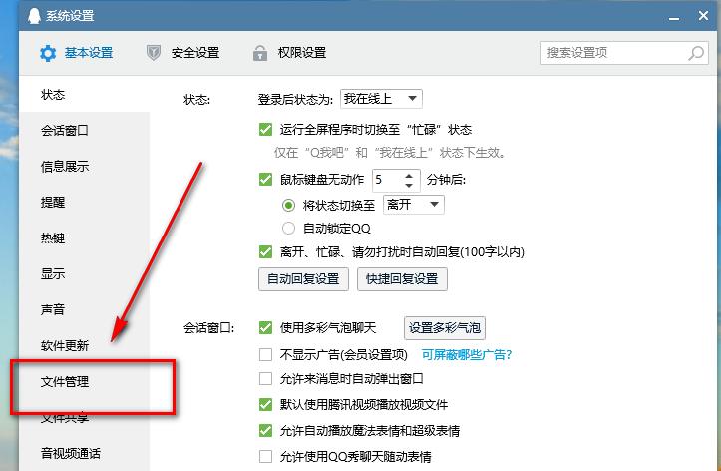Click the QQ penguin icon in title bar
Viewport: 721px width, 471px height.
tap(34, 16)
